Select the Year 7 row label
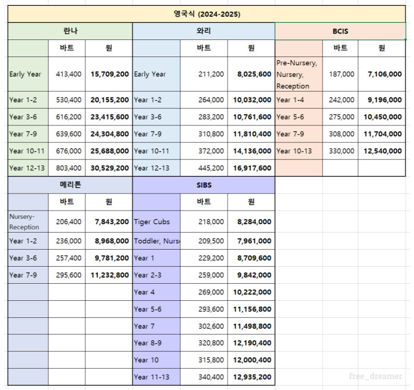414x390 pixels. point(156,326)
